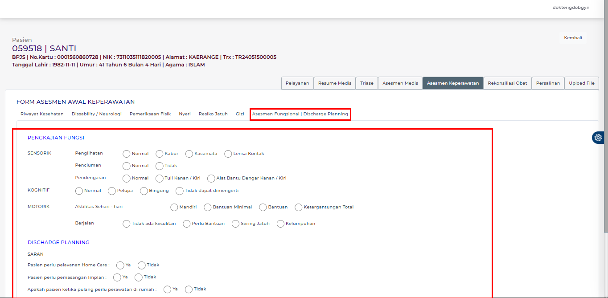This screenshot has height=298, width=608.
Task: Choose Ya for Home Care service
Action: tap(120, 265)
